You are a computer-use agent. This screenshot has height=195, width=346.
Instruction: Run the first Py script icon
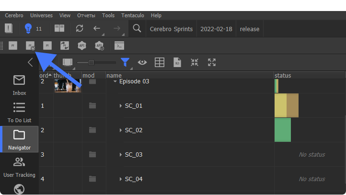pos(13,46)
